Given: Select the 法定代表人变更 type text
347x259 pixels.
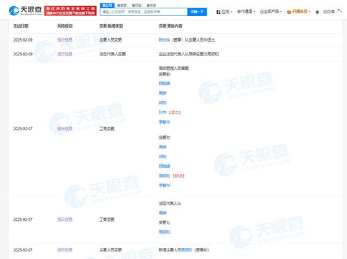Looking at the screenshot, I should click(112, 54).
